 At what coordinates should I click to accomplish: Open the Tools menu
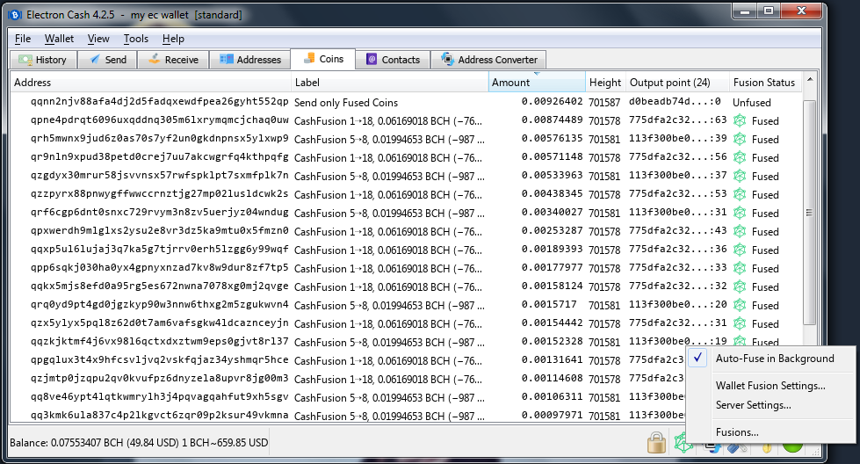tap(136, 39)
